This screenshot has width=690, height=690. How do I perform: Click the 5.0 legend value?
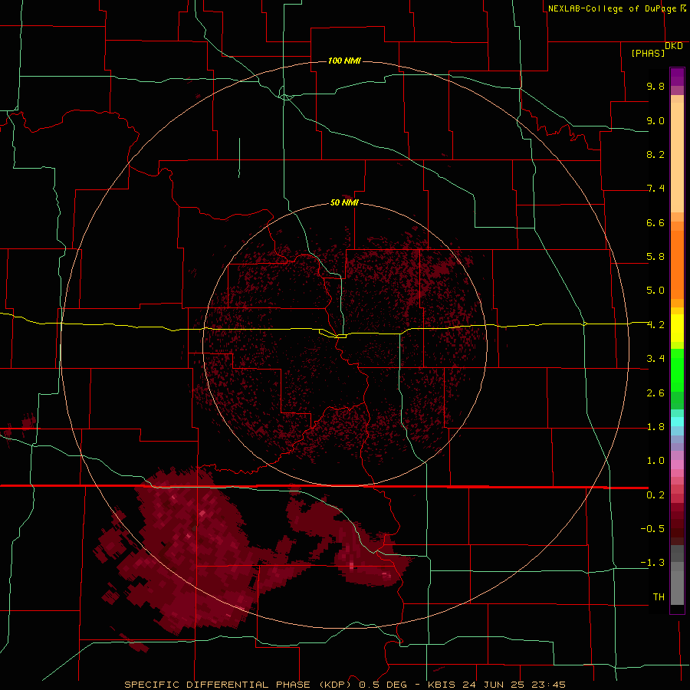pos(655,291)
